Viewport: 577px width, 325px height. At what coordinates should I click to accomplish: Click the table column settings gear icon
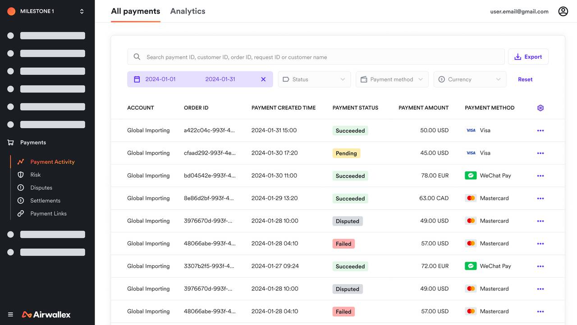tap(540, 108)
